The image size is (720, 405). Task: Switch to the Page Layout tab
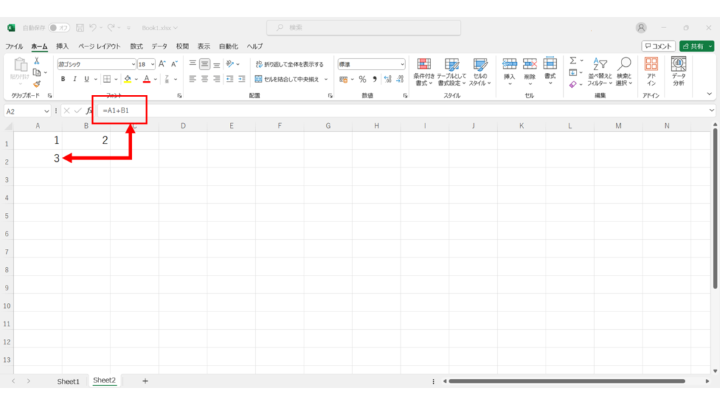coord(99,46)
